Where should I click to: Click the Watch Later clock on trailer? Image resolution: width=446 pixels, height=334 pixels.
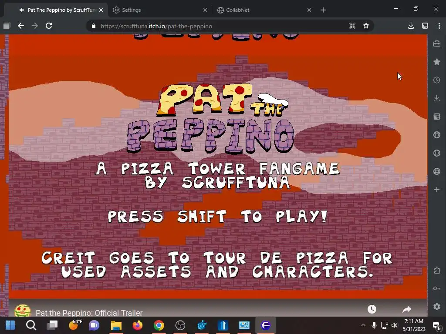point(372,309)
